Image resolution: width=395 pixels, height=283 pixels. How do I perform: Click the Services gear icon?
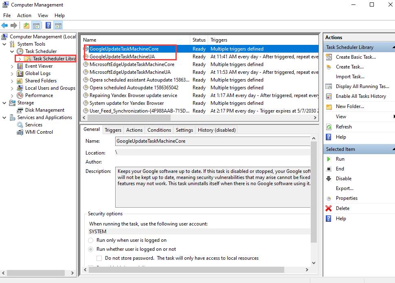[20, 125]
